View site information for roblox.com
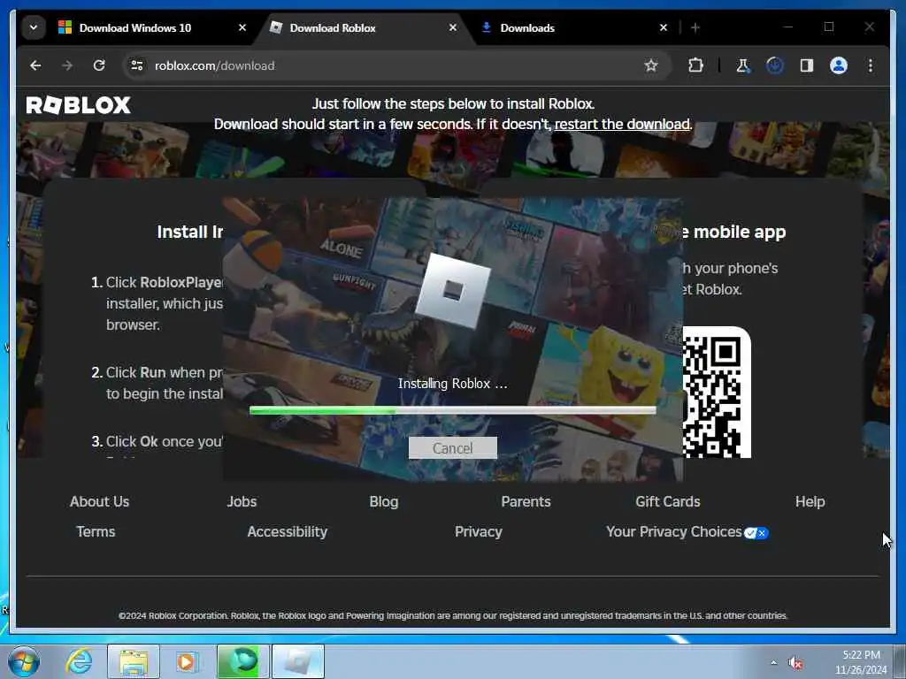Screen dimensions: 906x679 (137, 65)
